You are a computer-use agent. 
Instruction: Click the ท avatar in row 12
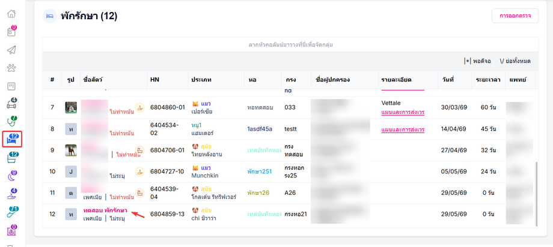[x=71, y=214]
